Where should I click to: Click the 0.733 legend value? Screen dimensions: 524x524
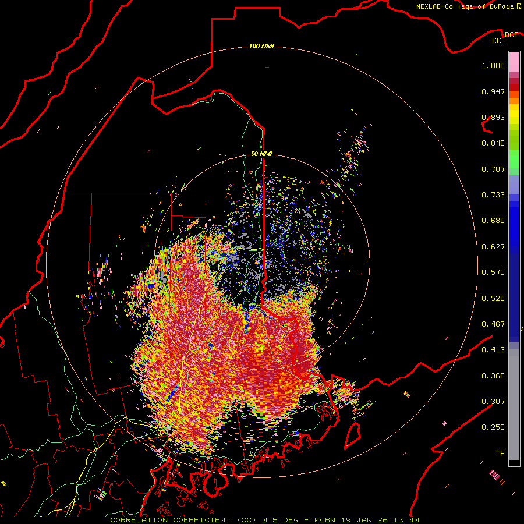point(493,195)
